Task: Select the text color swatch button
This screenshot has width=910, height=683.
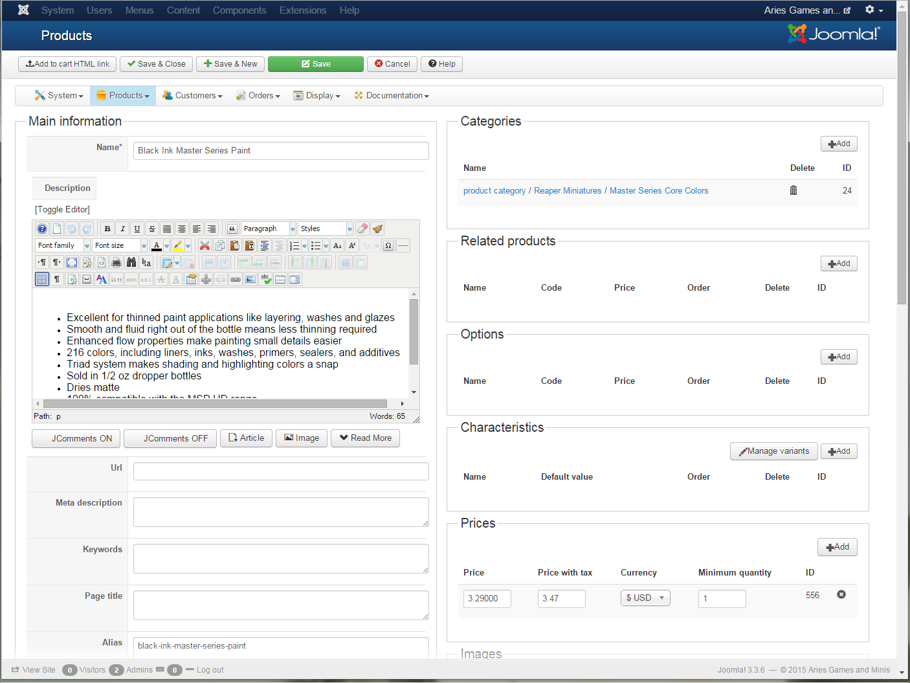Action: tap(156, 245)
